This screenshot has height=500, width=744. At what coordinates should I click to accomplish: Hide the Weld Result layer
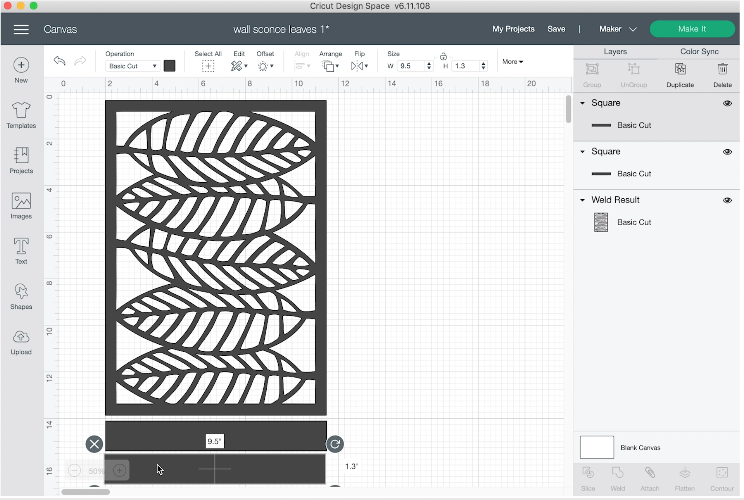727,200
